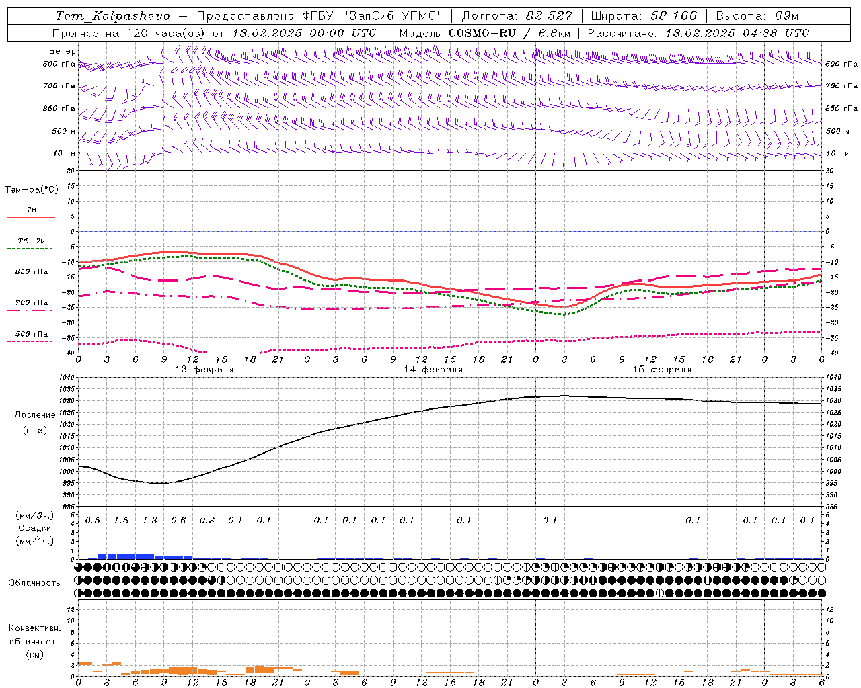This screenshot has width=861, height=688.
Task: Click the dotted 500 гПа temperature legend line
Action: point(30,342)
